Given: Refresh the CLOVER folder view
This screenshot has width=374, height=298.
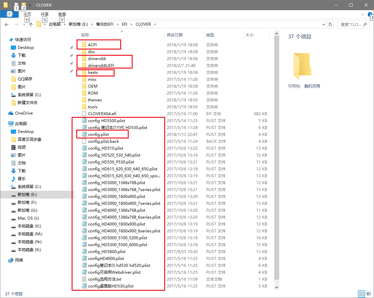Looking at the screenshot, I should click(330, 24).
